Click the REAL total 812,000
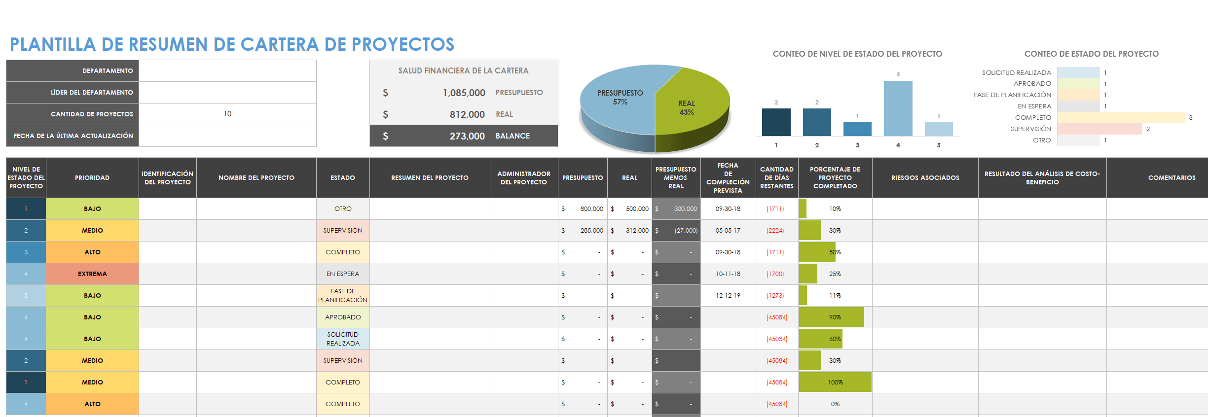1208x417 pixels. (467, 114)
